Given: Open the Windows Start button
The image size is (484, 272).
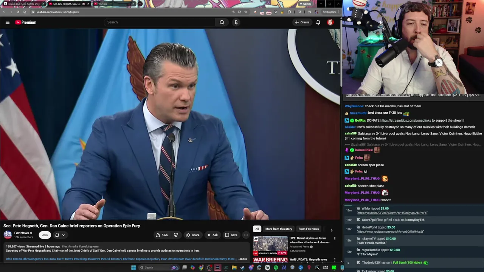Looking at the screenshot, I should pos(133,267).
